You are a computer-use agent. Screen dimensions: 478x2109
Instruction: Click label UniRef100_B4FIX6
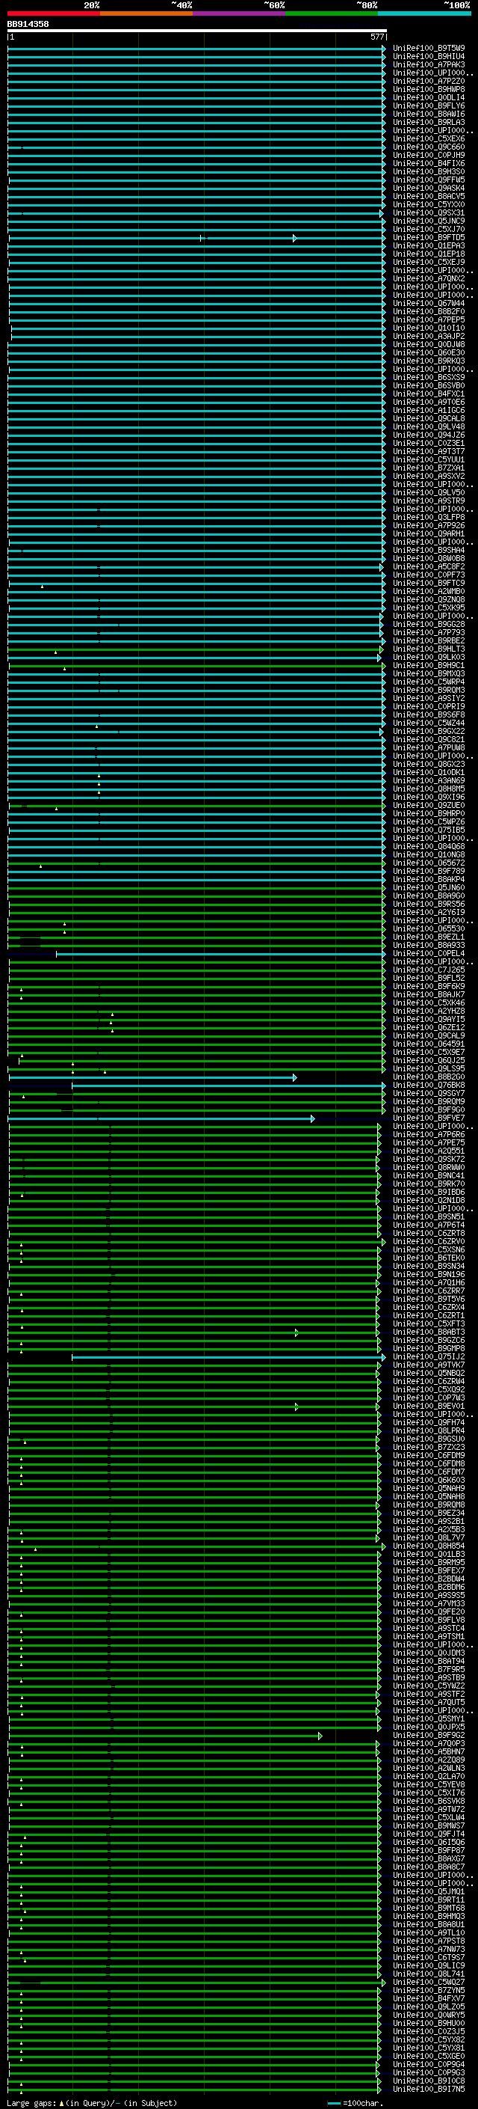(429, 164)
